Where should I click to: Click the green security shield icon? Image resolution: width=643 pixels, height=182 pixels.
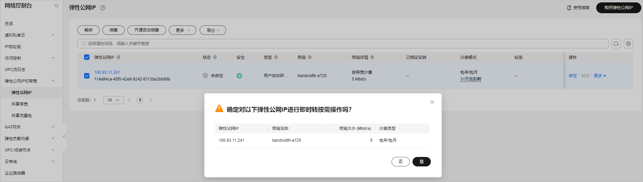239,76
